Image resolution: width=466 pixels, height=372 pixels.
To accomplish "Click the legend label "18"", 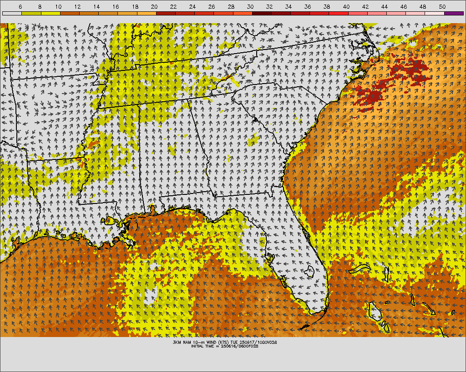I will tap(135, 6).
